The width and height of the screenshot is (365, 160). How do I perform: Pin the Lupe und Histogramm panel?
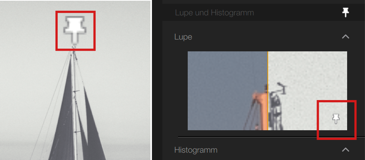coord(346,12)
